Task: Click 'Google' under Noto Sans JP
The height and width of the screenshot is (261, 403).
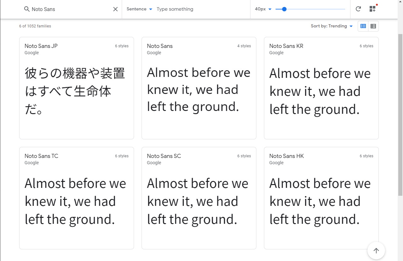Action: (32, 53)
